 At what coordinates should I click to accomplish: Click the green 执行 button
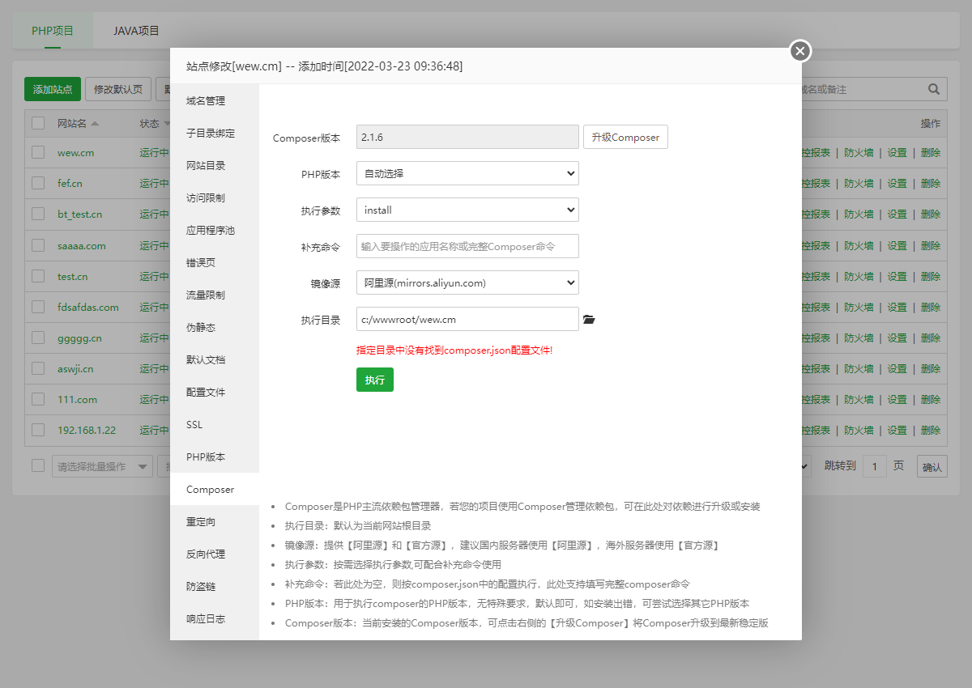(374, 378)
